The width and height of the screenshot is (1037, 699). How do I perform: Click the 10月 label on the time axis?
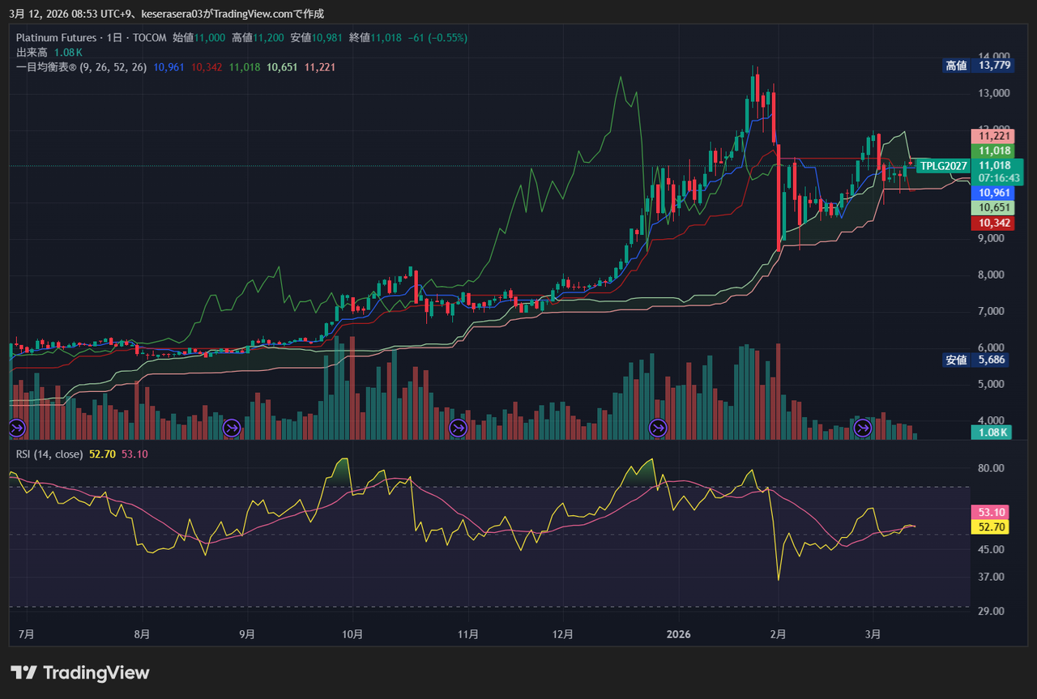tap(352, 634)
